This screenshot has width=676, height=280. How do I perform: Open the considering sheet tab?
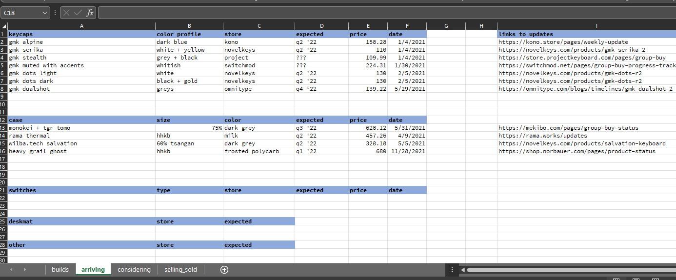[x=134, y=270]
